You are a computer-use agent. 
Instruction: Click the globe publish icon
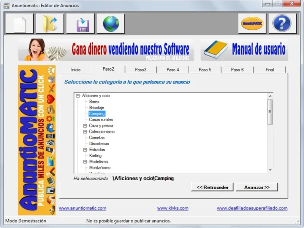(111, 24)
